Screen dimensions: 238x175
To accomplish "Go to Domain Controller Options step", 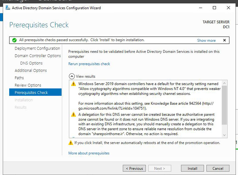I will 38,56.
